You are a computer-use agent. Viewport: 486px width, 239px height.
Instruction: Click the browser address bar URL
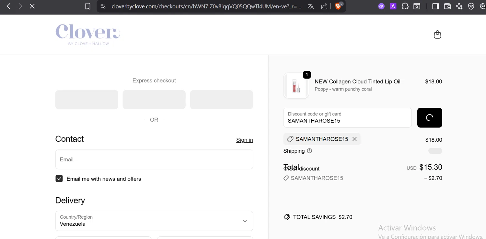[206, 6]
